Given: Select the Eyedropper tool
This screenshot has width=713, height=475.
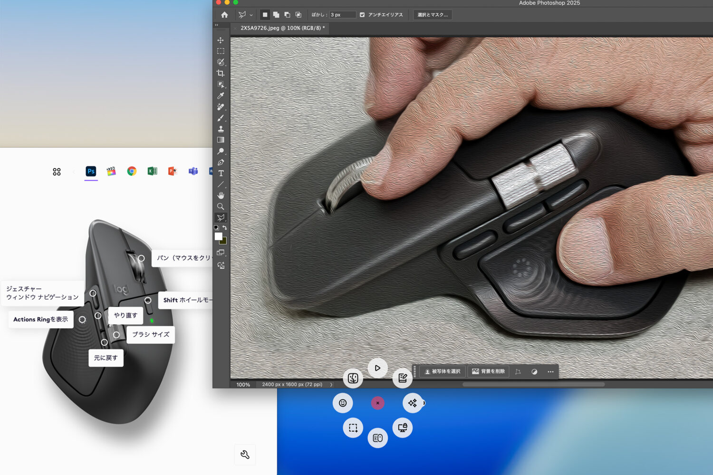Looking at the screenshot, I should [221, 95].
